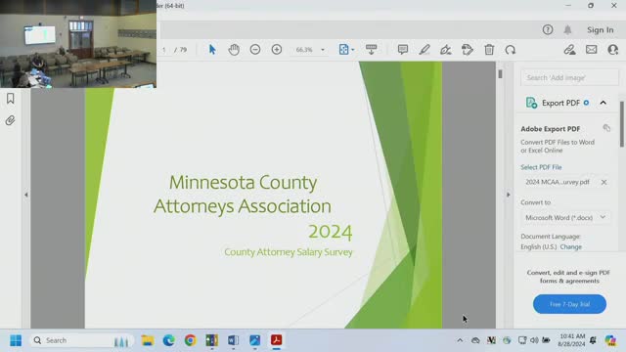Screen dimensions: 626x352
Task: Open Google Chrome from the taskbar
Action: [x=191, y=340]
